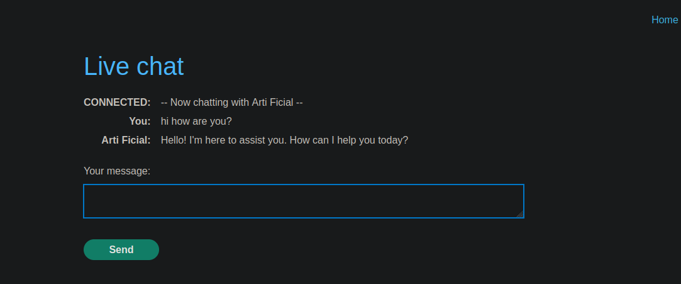Click the Live chat heading
This screenshot has height=284, width=681.
(133, 66)
